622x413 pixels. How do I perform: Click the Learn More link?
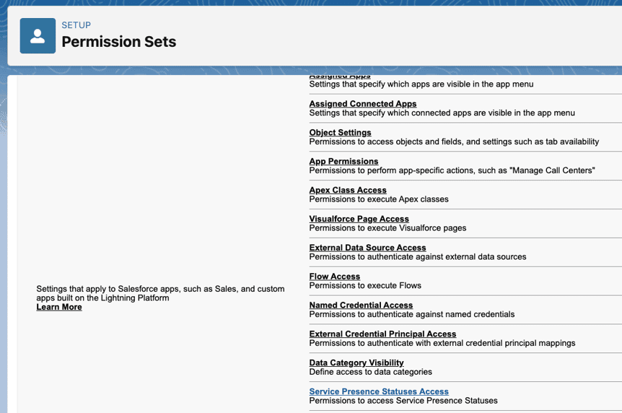(59, 307)
